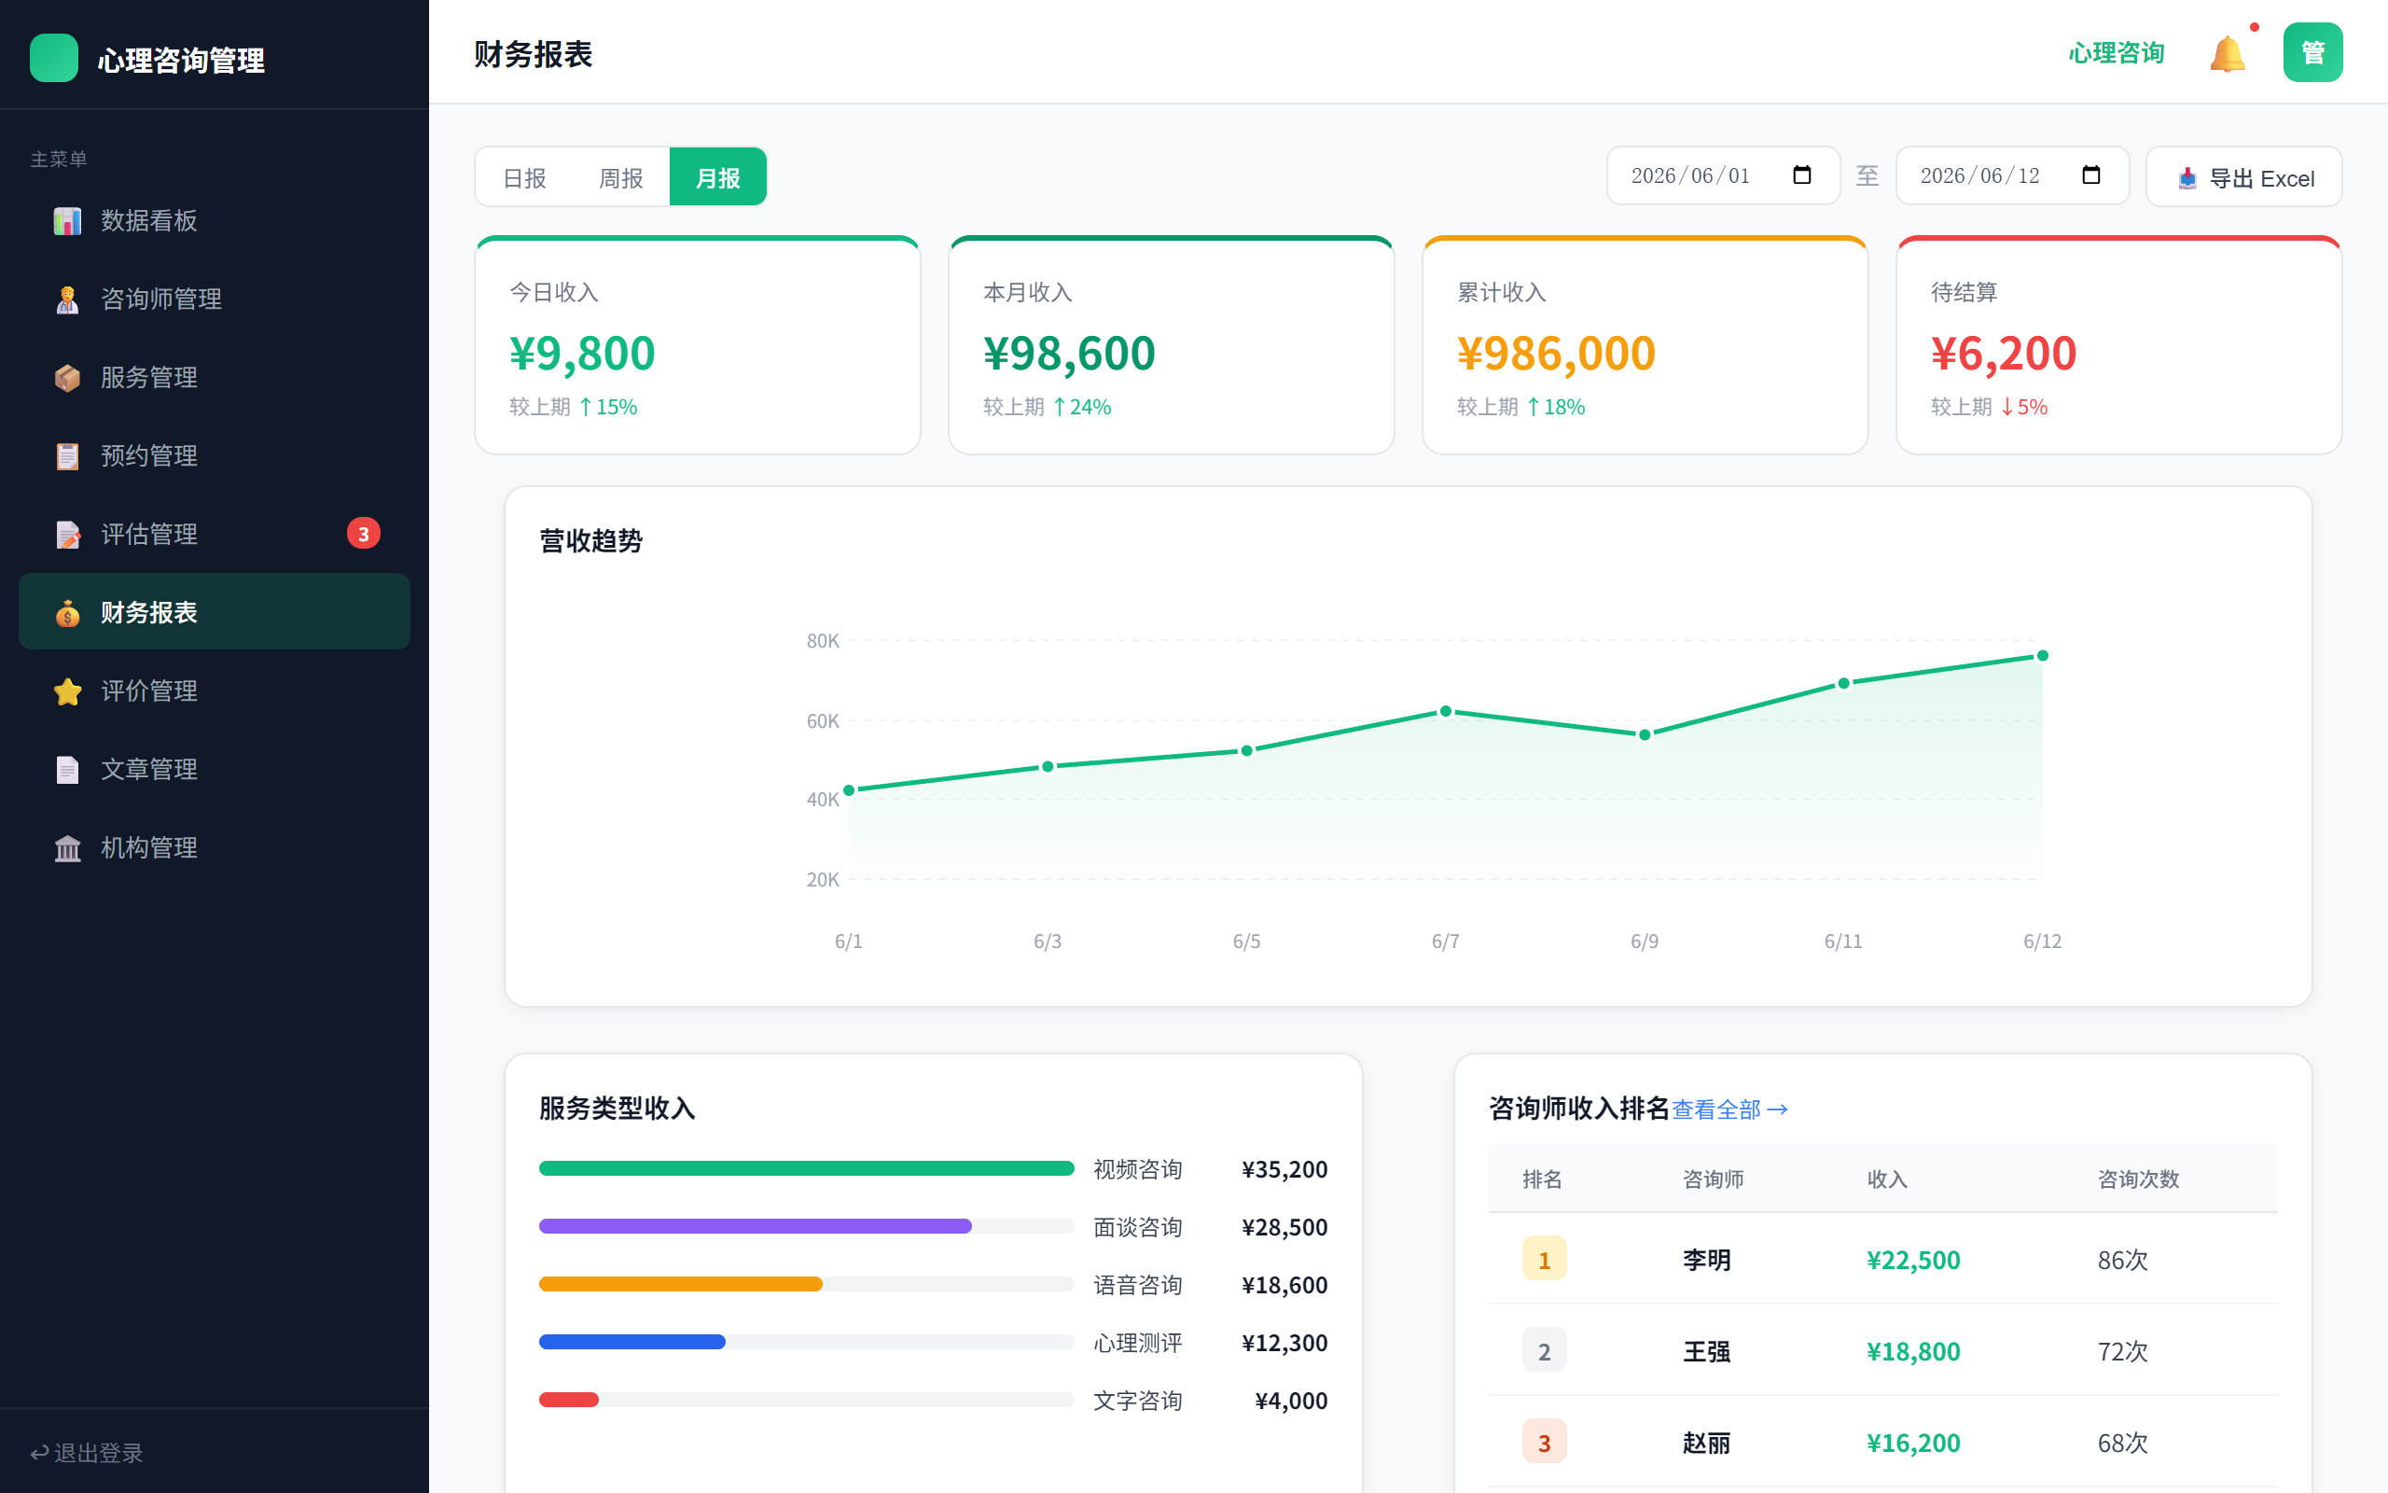Click the 本月收入 ¥98,600 card
The width and height of the screenshot is (2388, 1493).
(x=1172, y=345)
